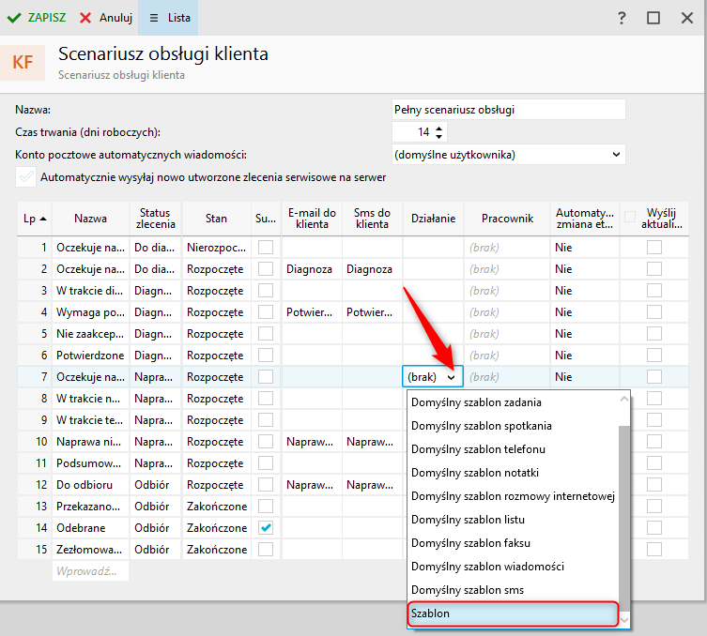Image resolution: width=707 pixels, height=636 pixels.
Task: Close the scenario window
Action: [x=686, y=18]
